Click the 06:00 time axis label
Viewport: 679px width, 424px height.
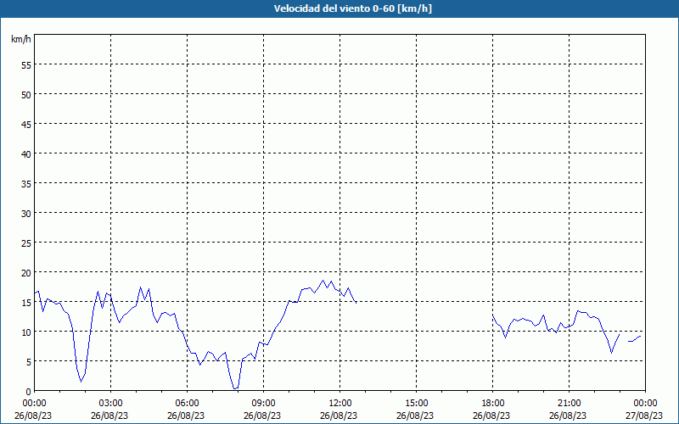point(187,404)
